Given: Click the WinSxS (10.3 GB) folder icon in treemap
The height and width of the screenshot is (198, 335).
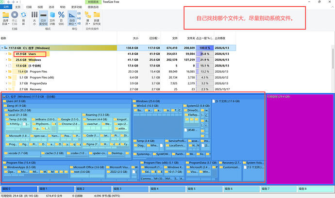Looking at the screenshot, I should click(135, 106).
